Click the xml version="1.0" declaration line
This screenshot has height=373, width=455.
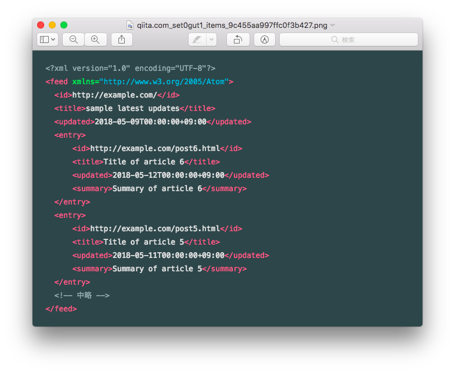click(131, 69)
